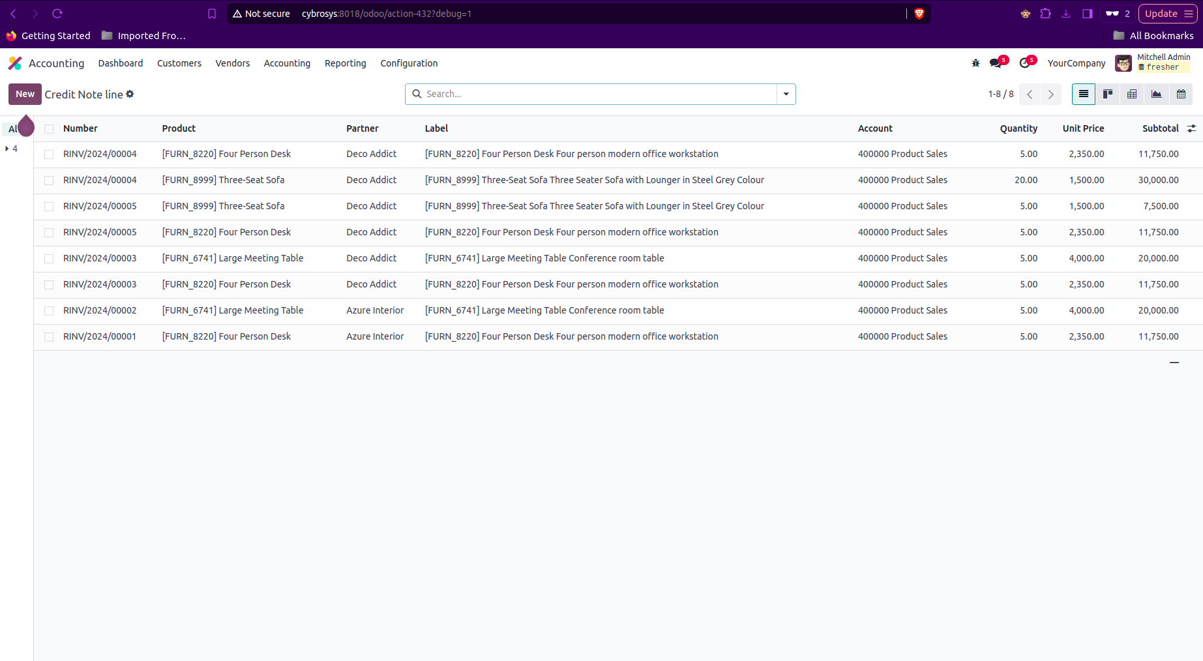This screenshot has height=661, width=1203.
Task: Sort by the Subtotal column header
Action: click(1160, 128)
